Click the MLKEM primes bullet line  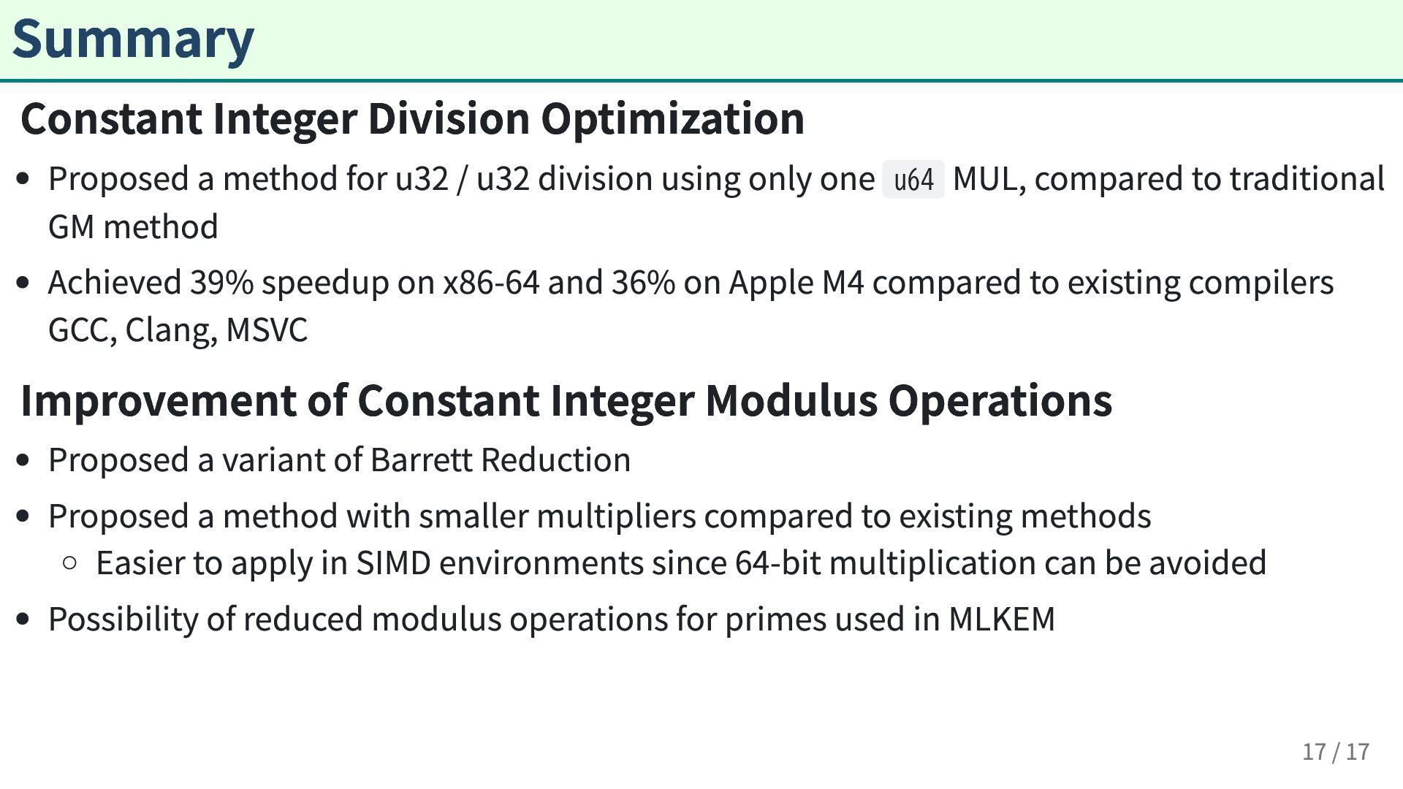[551, 620]
